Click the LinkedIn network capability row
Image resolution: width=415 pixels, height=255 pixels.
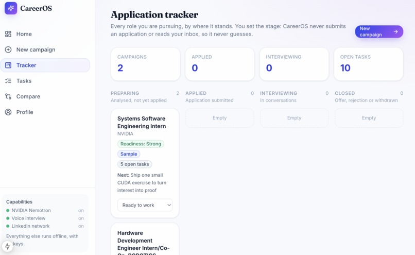[x=45, y=226]
